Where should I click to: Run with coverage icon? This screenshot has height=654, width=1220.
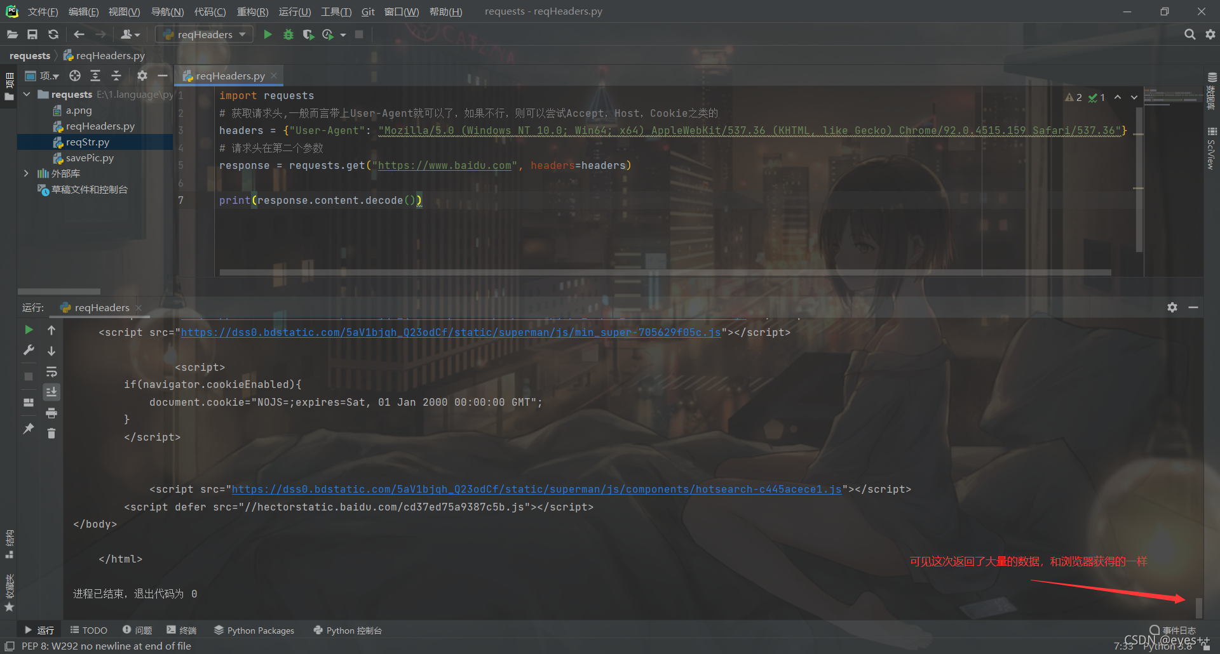click(308, 34)
